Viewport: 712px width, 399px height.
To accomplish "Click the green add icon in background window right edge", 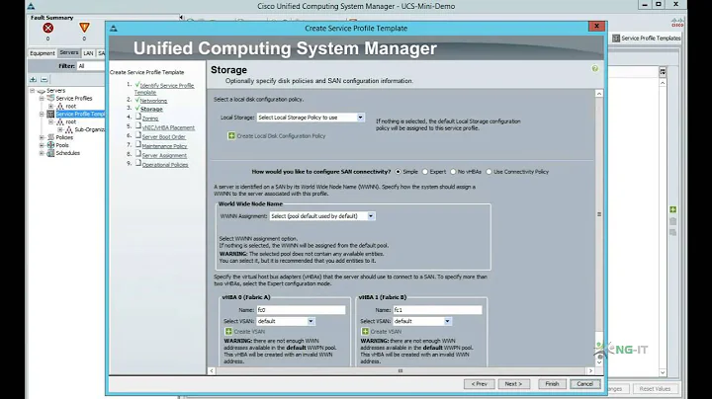I will click(673, 209).
